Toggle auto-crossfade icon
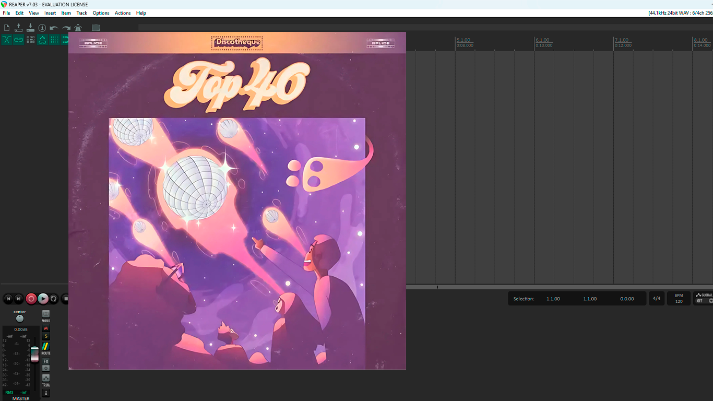The image size is (713, 401). 7,40
